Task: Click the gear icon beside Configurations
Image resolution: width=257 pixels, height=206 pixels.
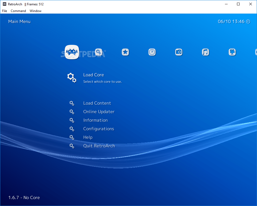Action: (x=72, y=129)
